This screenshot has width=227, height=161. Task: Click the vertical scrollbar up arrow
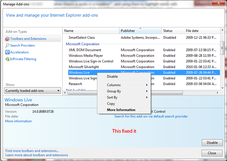pyautogui.click(x=222, y=30)
